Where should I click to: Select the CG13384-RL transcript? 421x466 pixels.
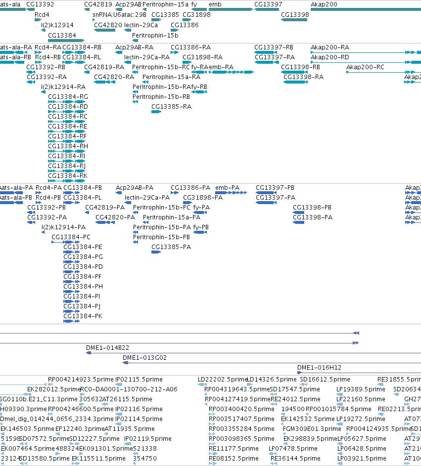click(74, 62)
